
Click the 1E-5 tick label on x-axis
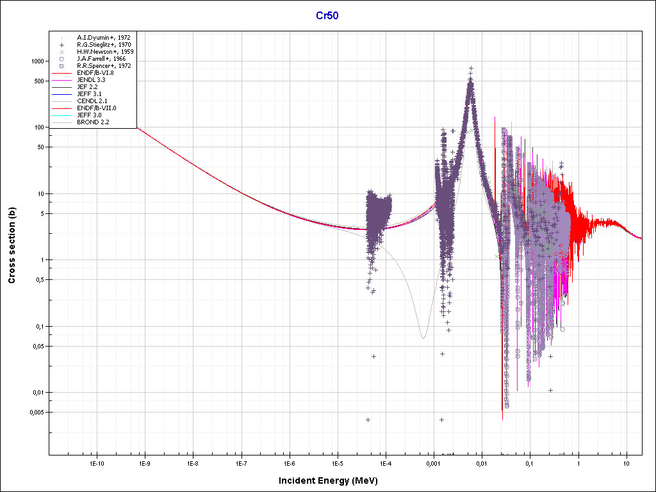tap(337, 463)
